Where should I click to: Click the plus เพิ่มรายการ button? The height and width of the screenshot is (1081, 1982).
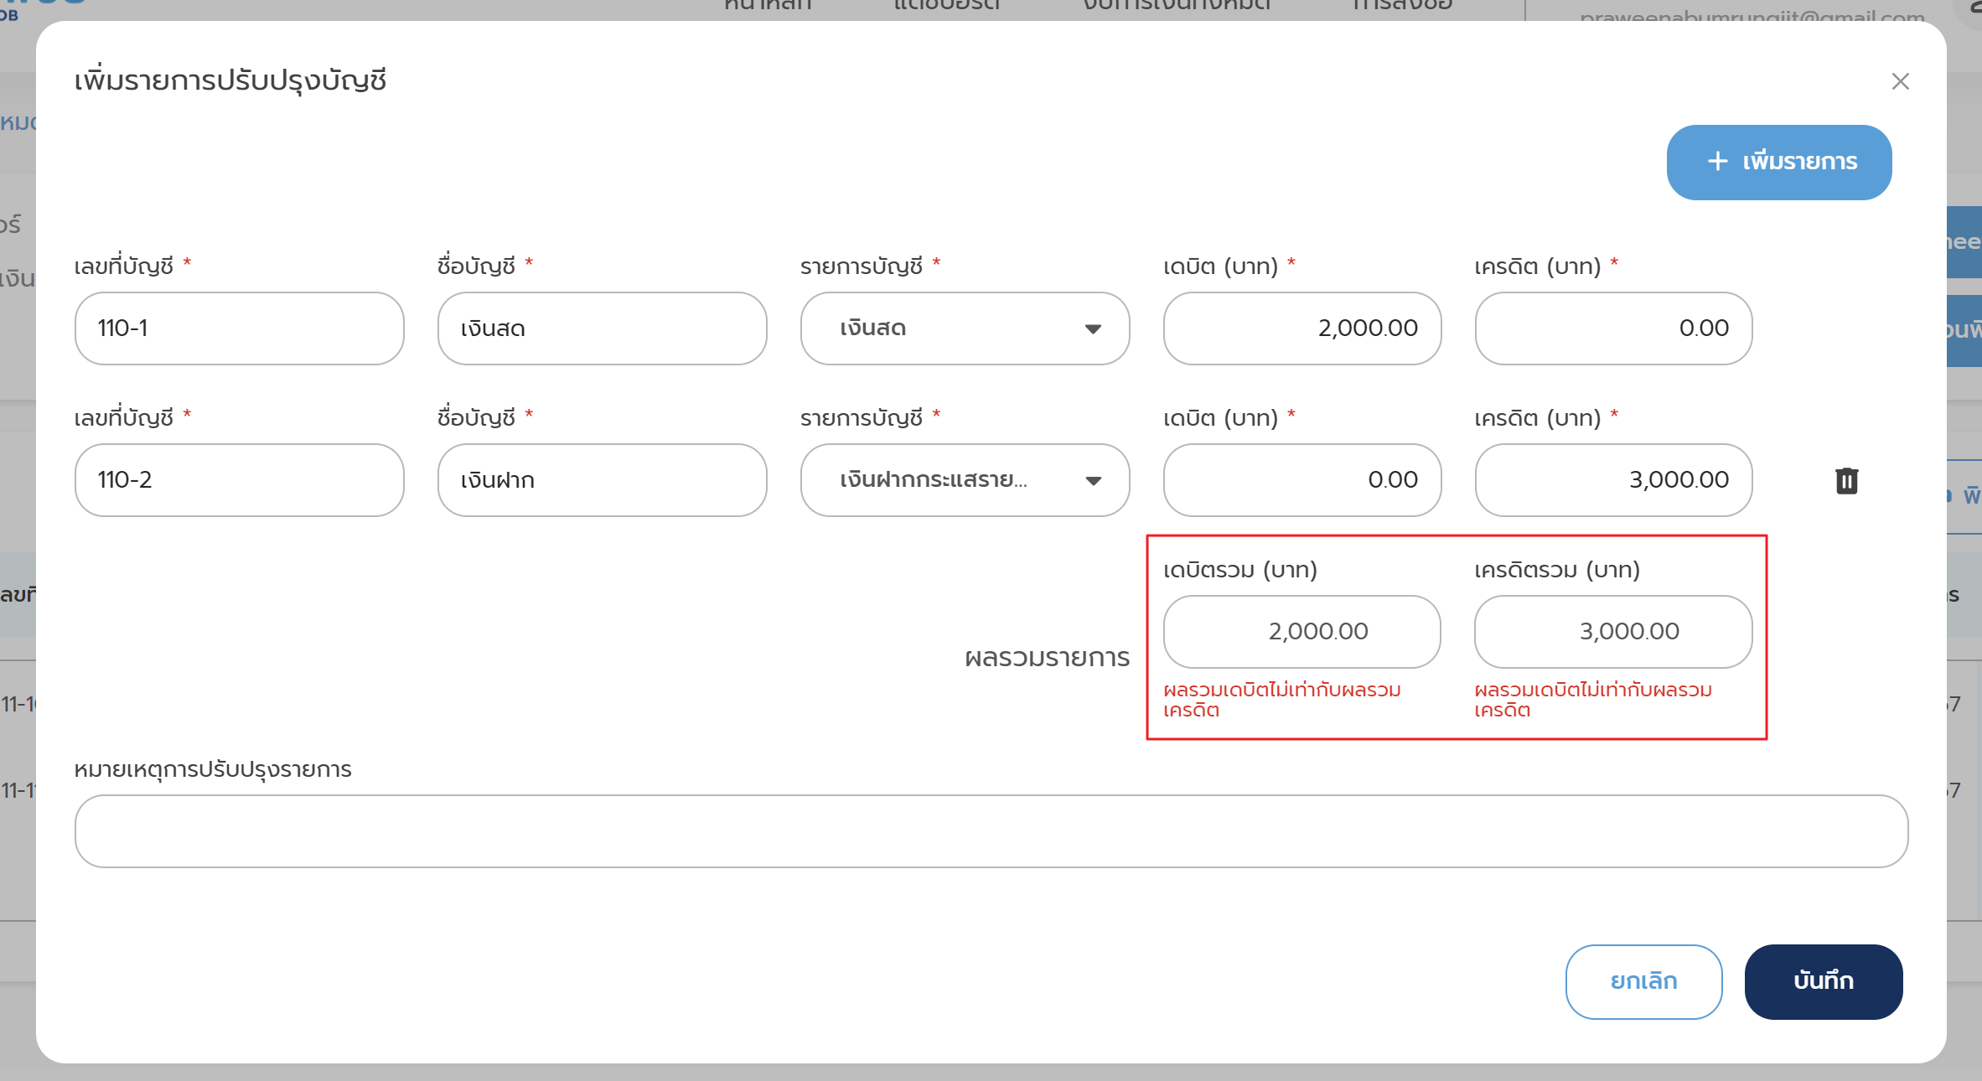[x=1778, y=162]
